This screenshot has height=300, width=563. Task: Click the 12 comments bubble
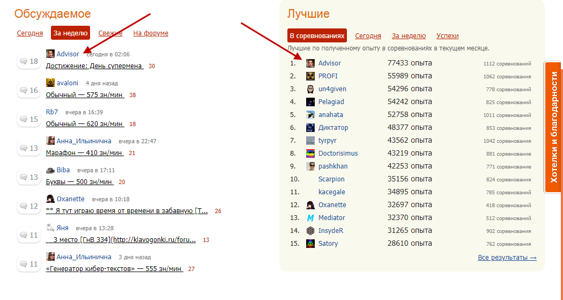coord(29,206)
